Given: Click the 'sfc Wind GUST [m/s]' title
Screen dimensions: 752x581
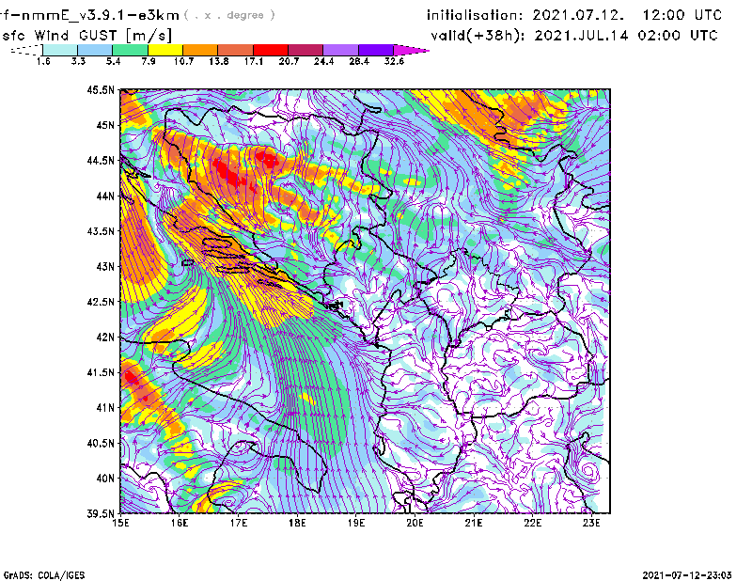Looking at the screenshot, I should click(86, 36).
